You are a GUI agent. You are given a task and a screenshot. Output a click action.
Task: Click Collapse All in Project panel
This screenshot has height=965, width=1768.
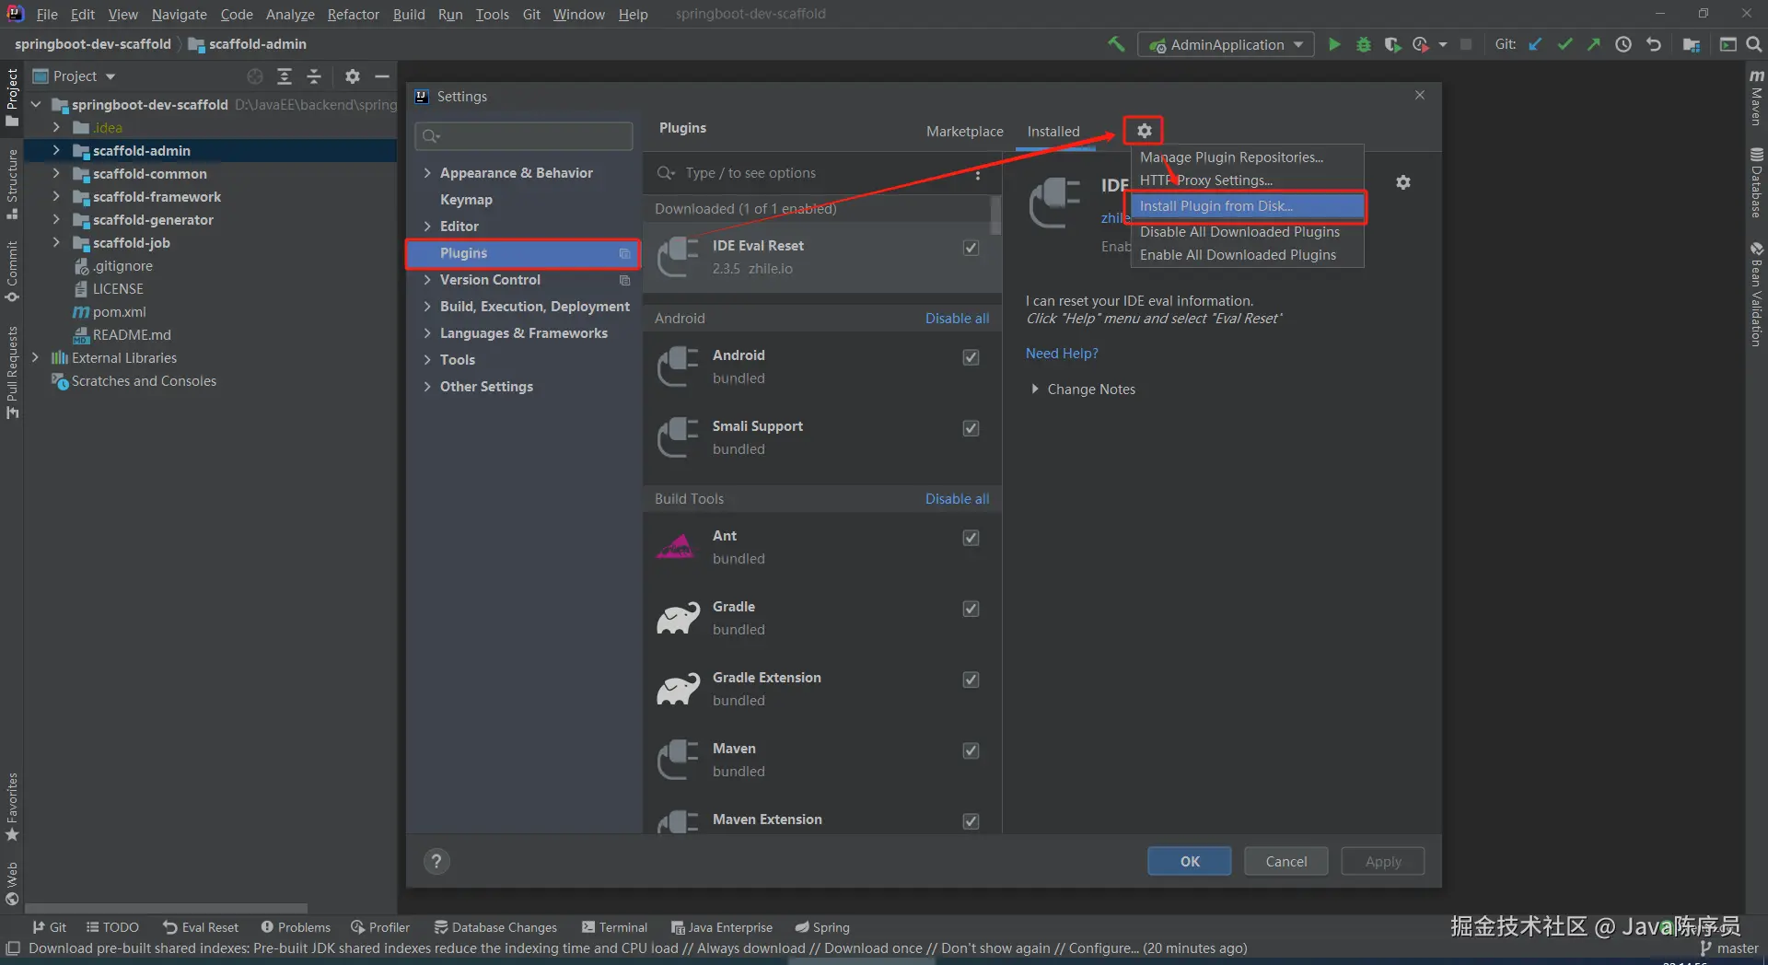314,76
